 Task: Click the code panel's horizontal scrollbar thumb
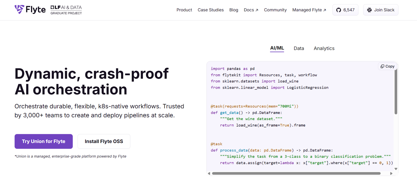click(x=296, y=173)
